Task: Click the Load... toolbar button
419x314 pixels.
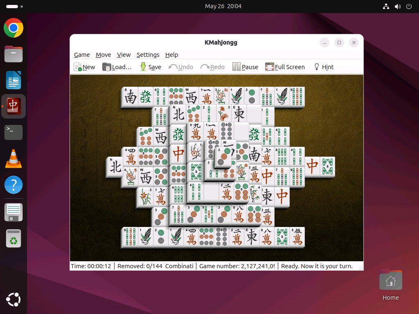Action: [117, 67]
